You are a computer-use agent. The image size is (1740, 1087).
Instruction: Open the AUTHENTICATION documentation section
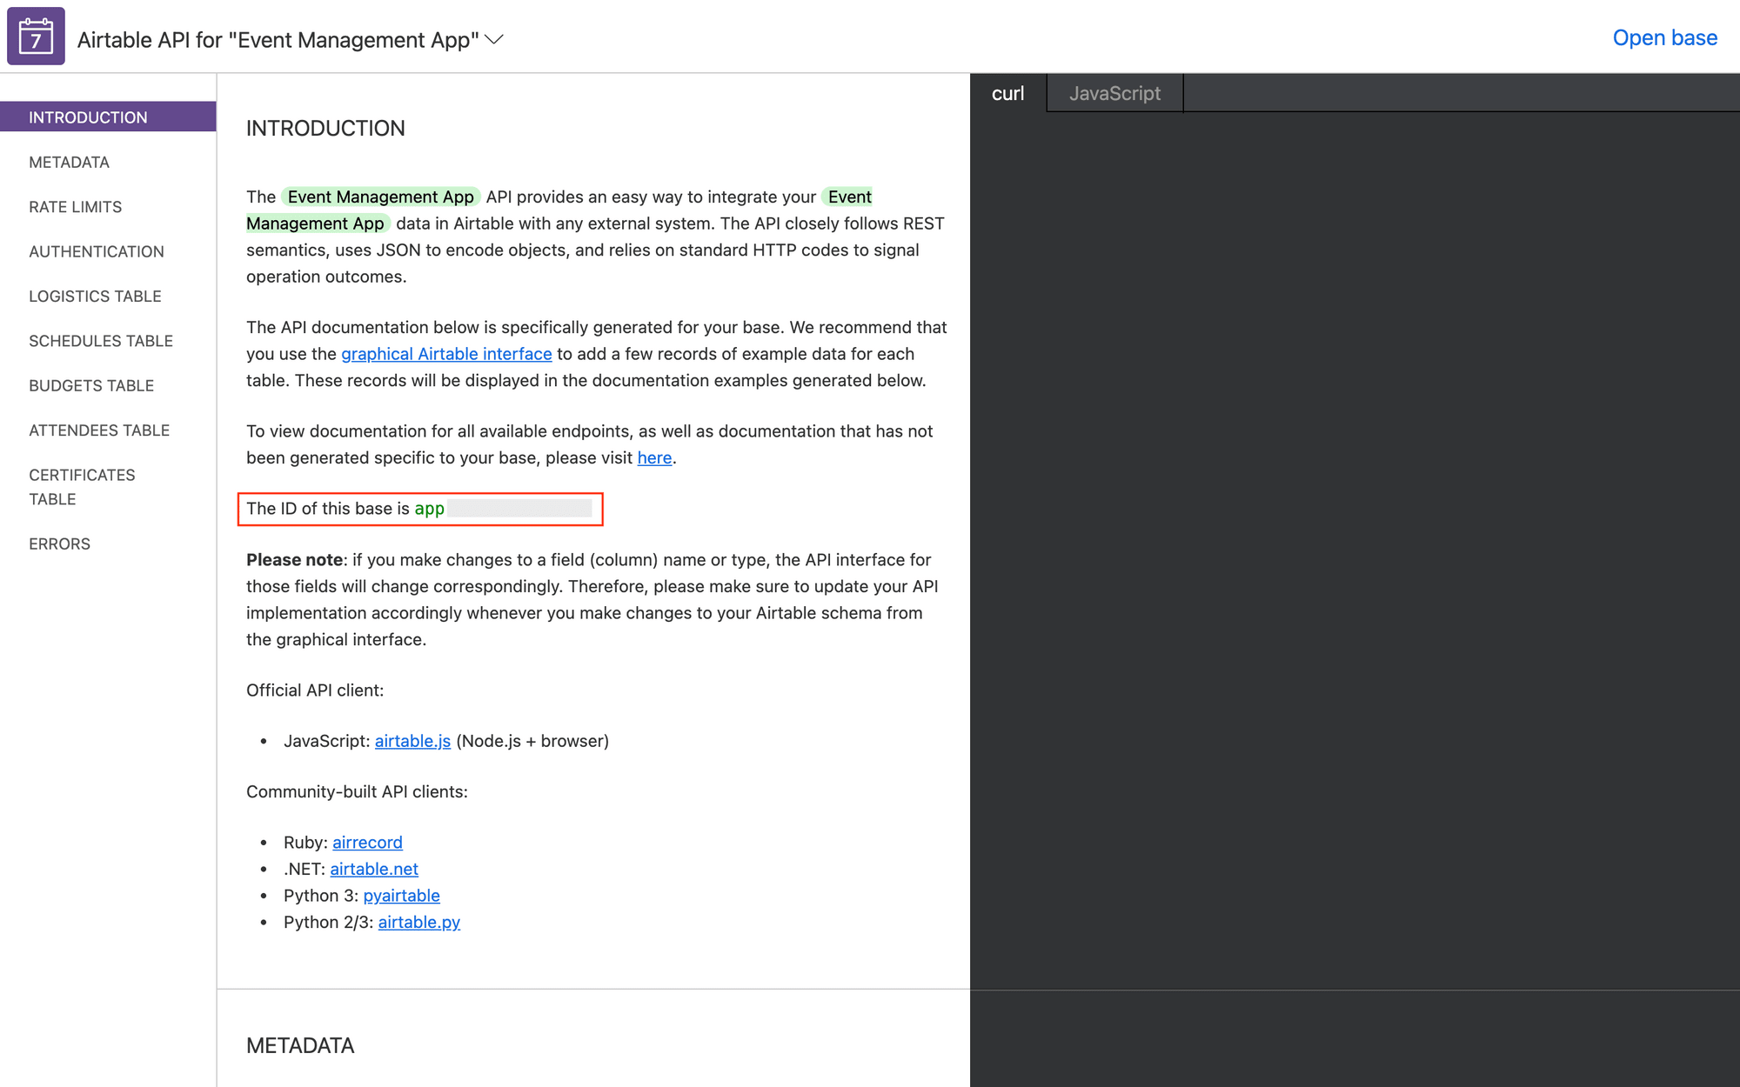pyautogui.click(x=96, y=251)
